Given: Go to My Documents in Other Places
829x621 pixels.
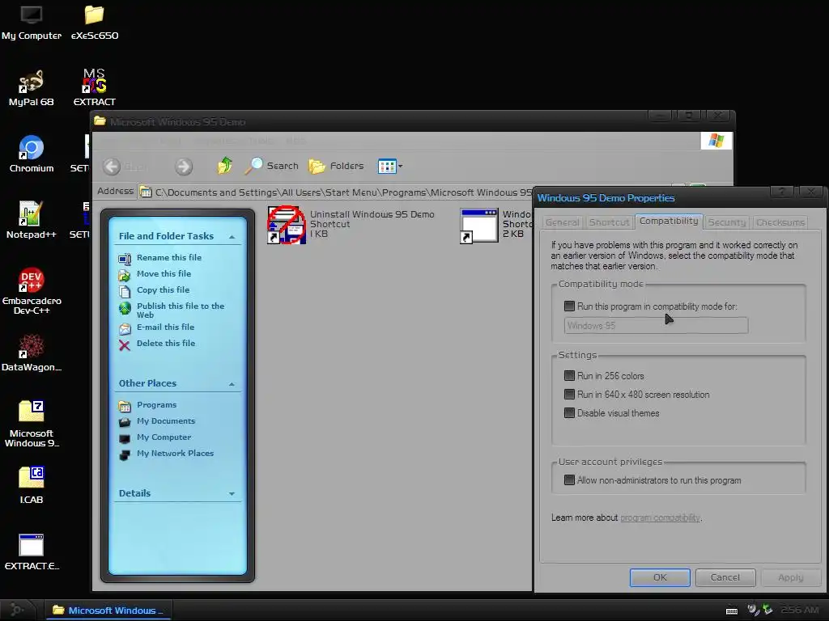Looking at the screenshot, I should point(166,420).
